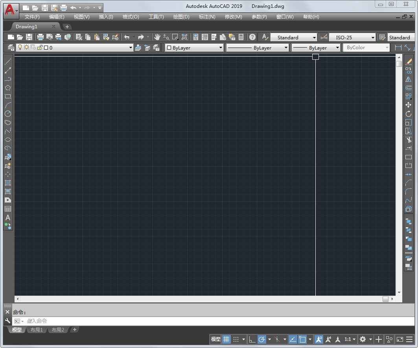Click inside the command line input

point(79,321)
